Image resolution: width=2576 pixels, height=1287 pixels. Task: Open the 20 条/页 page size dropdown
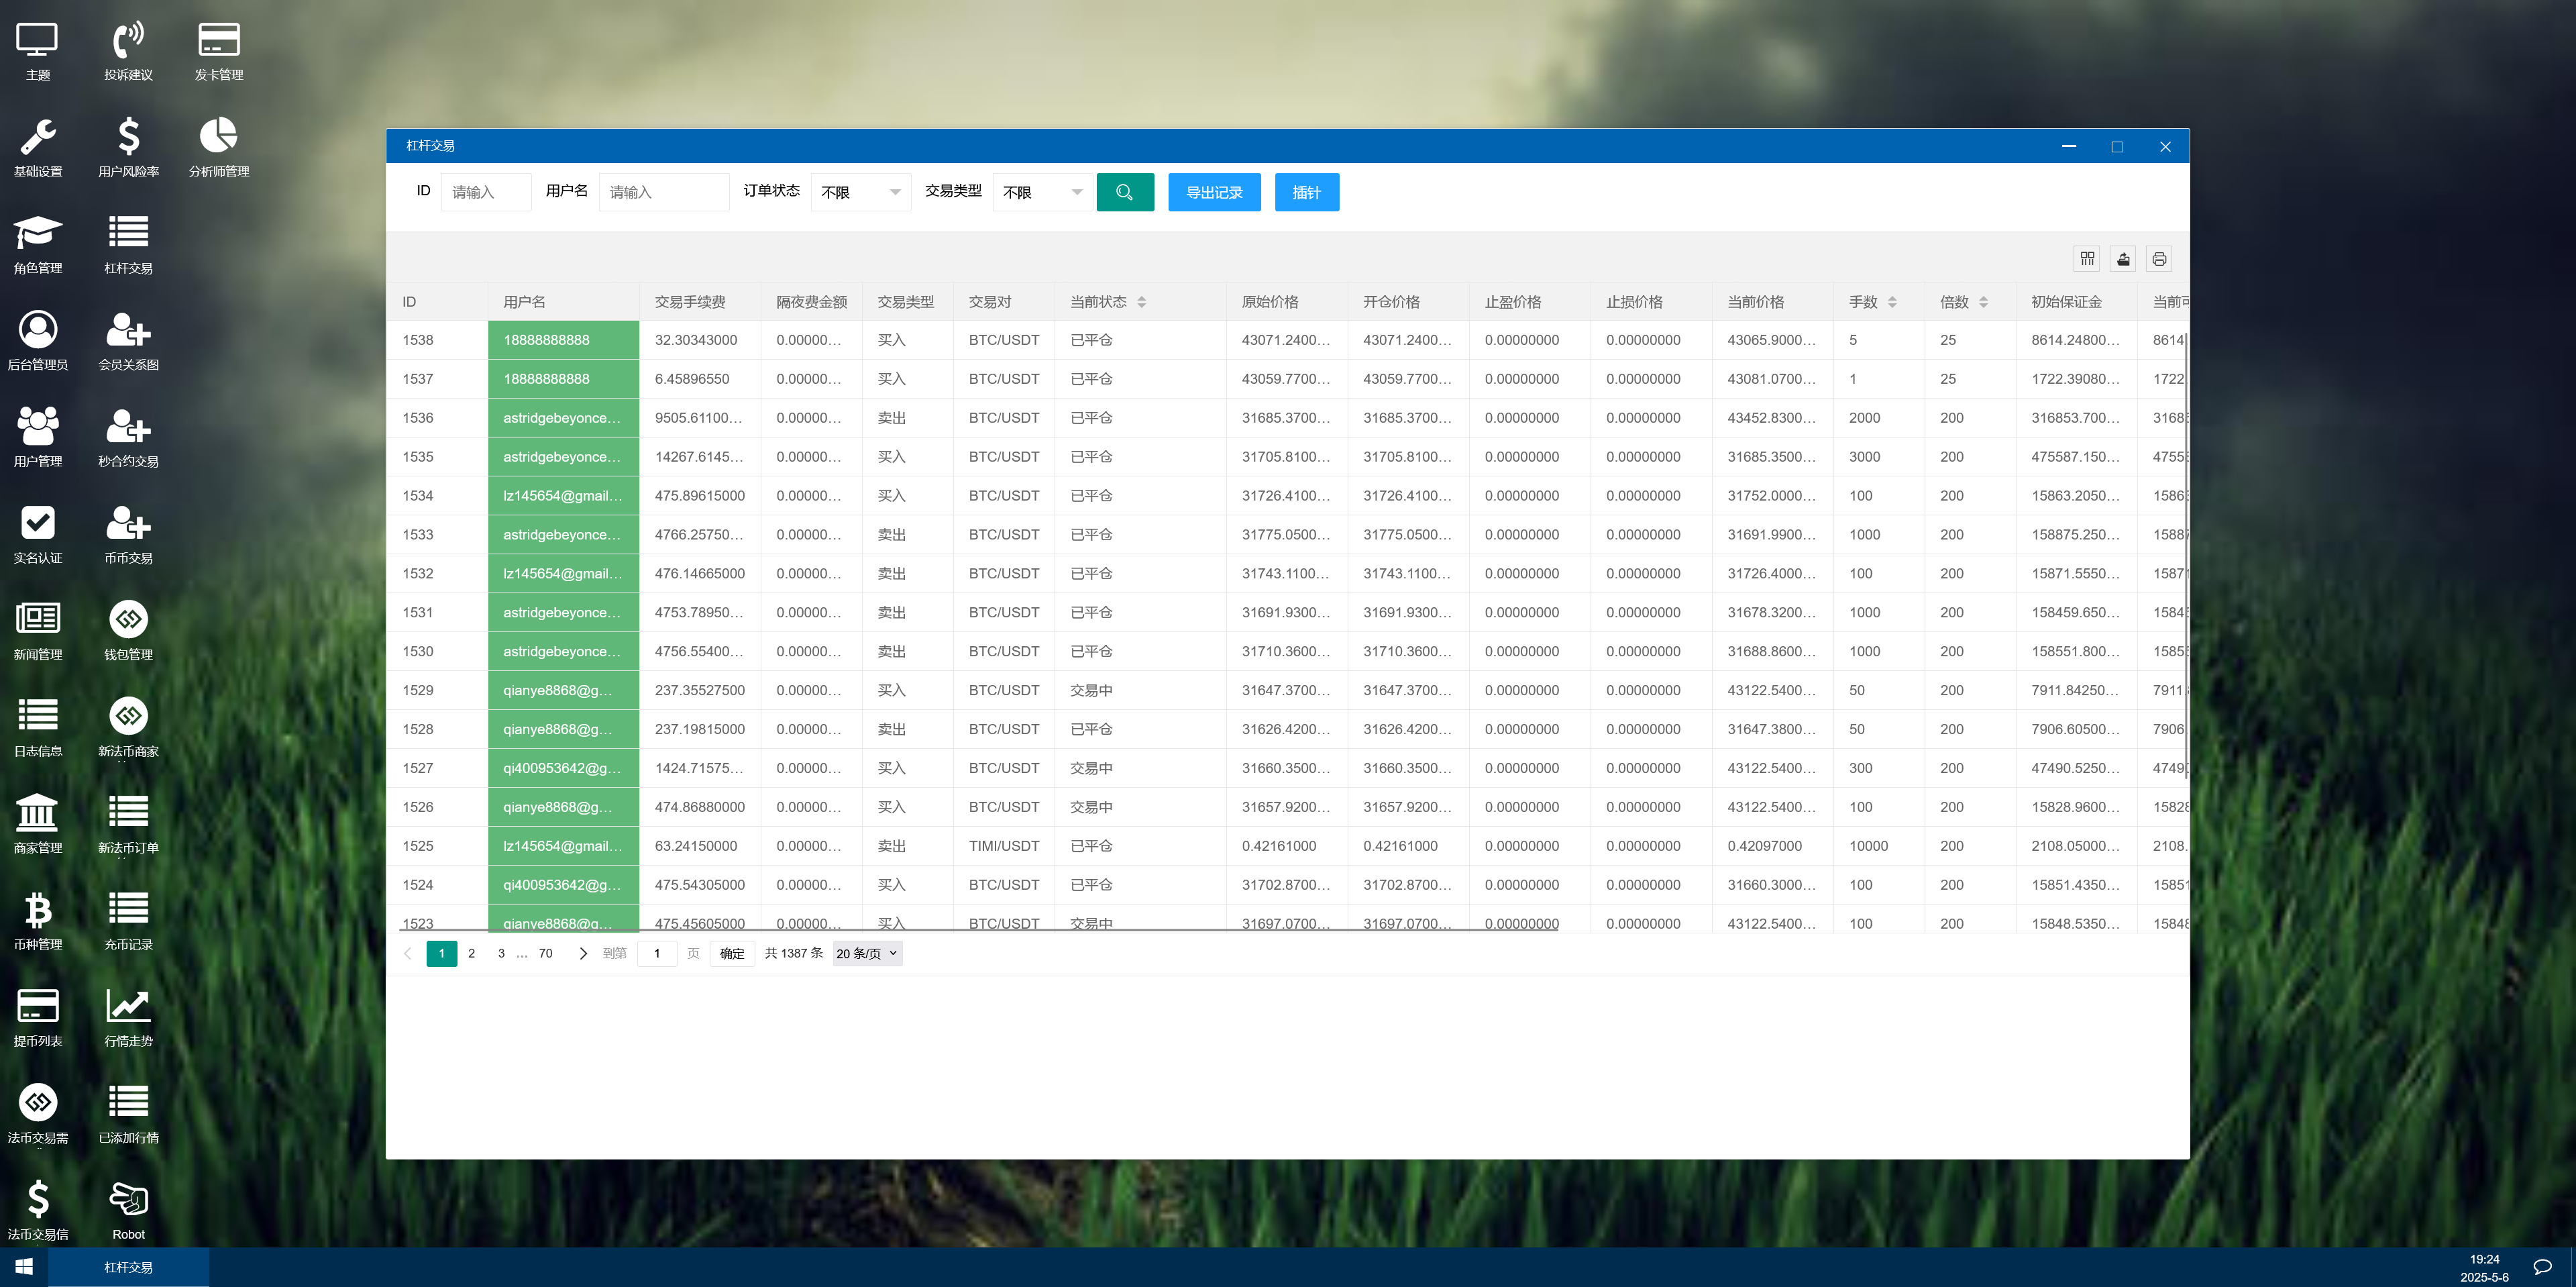[x=866, y=953]
